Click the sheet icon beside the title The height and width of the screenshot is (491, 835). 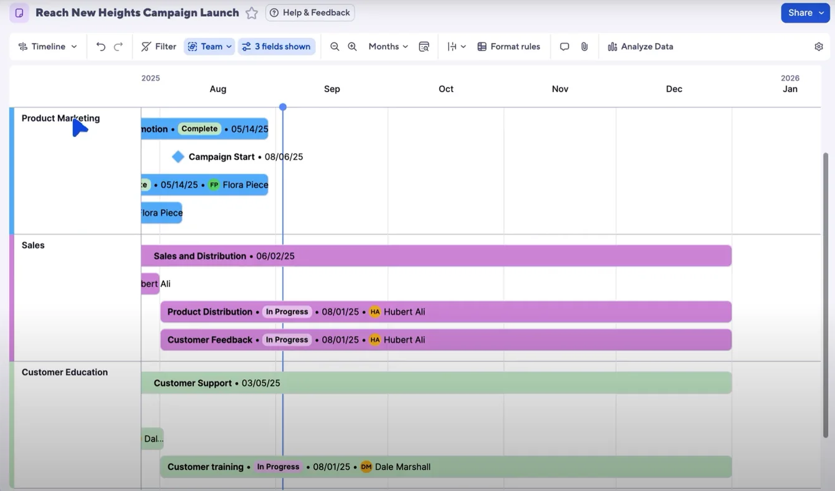click(x=19, y=12)
